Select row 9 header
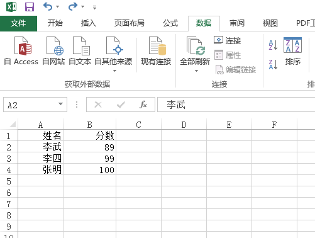 [9, 226]
